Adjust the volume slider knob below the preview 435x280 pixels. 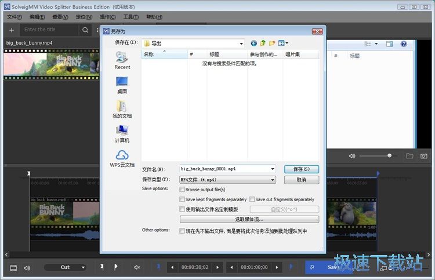390,156
